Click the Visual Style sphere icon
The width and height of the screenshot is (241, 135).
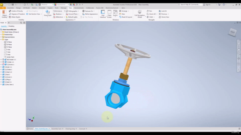(x=47, y=12)
